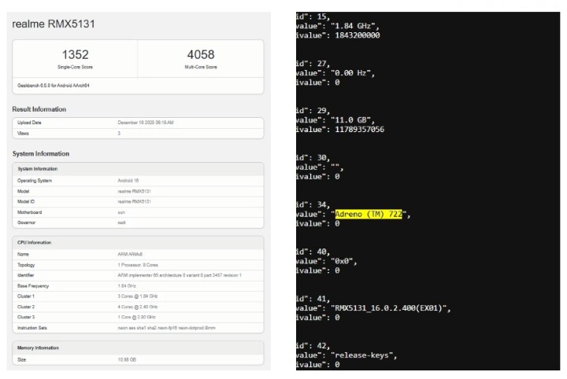Click the CPU Information table header
Screen dimensions: 567x379
pyautogui.click(x=138, y=242)
